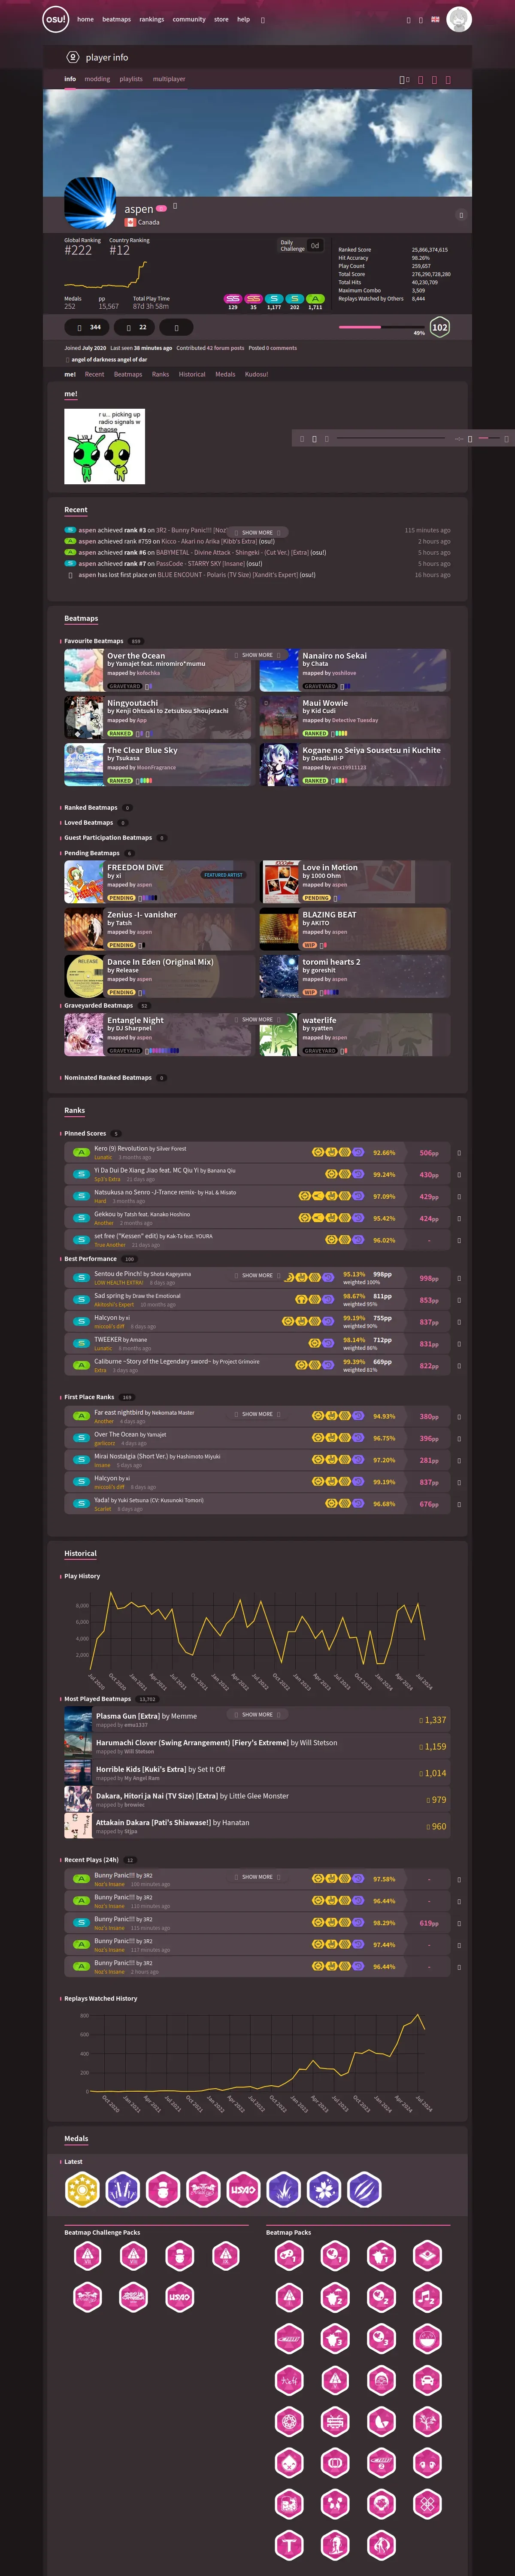Expand Graveyarded Beatmaps with SHOW MORE

[257, 1019]
